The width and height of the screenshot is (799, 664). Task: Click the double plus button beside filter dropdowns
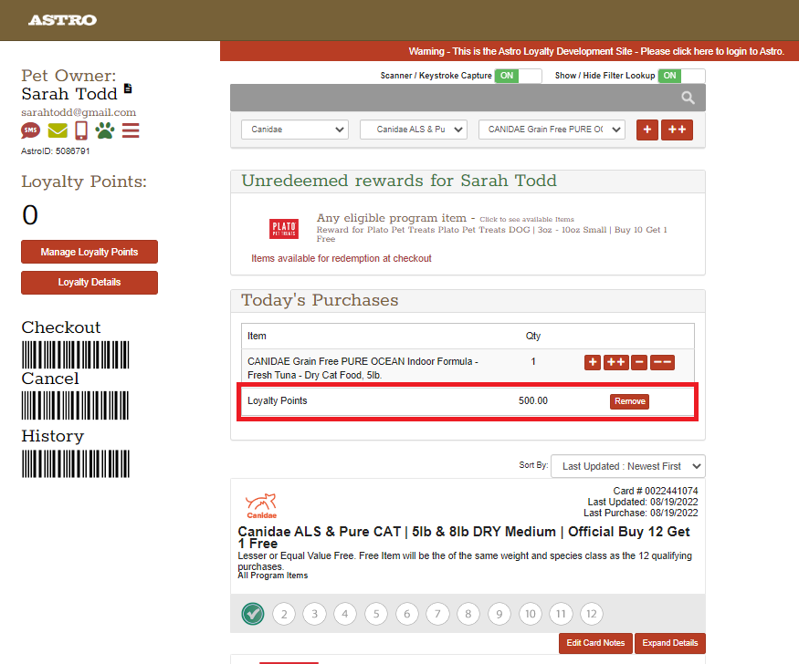pyautogui.click(x=677, y=130)
